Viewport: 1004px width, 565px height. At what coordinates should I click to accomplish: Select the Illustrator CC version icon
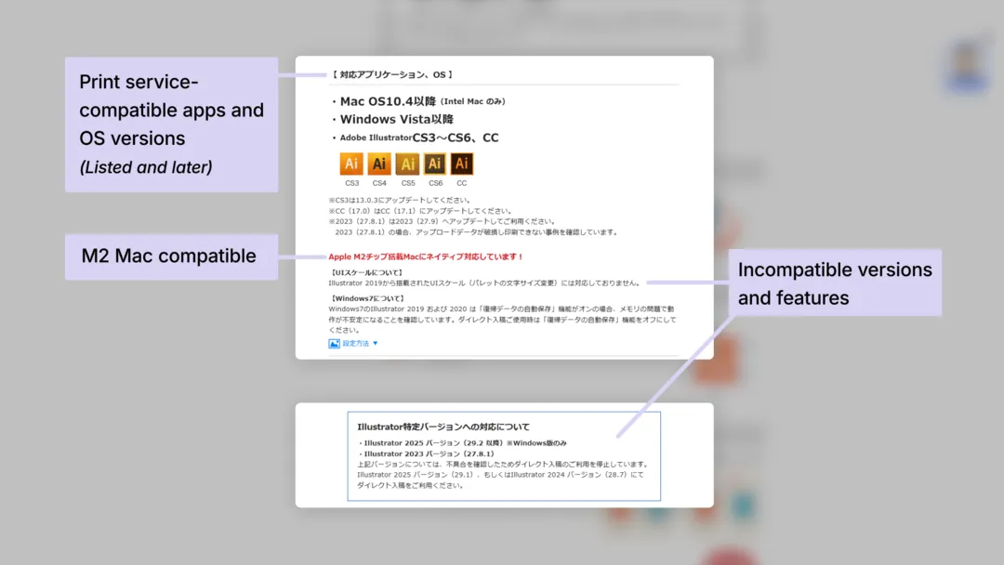[x=462, y=163]
